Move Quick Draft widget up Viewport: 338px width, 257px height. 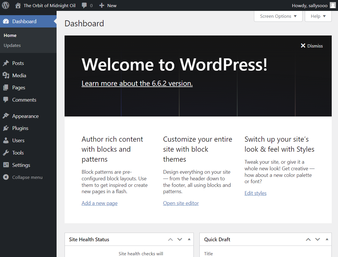(308, 239)
